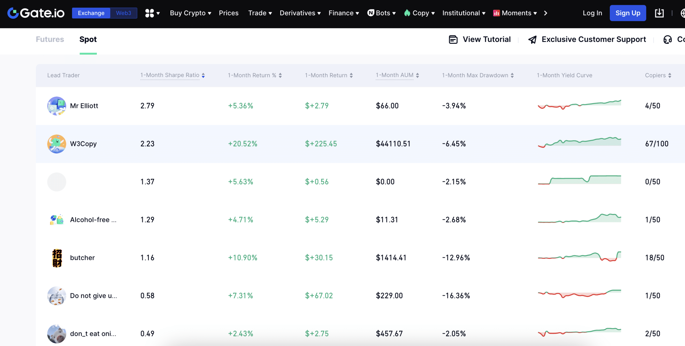Toggle sort on 1-Month Return column
Viewport: 685px width, 346px height.
coord(351,75)
